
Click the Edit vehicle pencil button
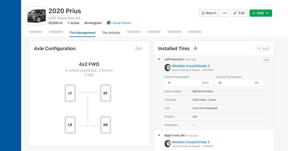click(239, 13)
